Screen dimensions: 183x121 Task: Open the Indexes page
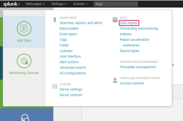click(126, 34)
